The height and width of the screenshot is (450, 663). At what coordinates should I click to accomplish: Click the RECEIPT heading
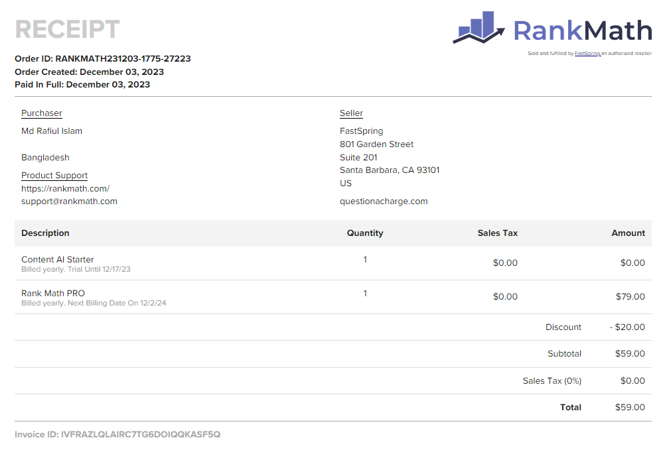67,29
